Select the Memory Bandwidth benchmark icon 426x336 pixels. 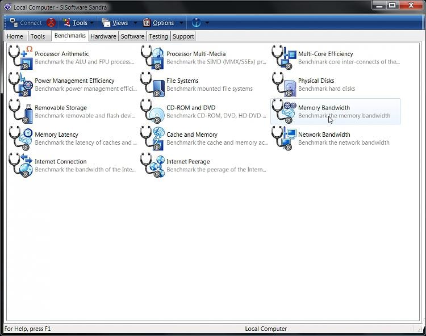pyautogui.click(x=284, y=111)
